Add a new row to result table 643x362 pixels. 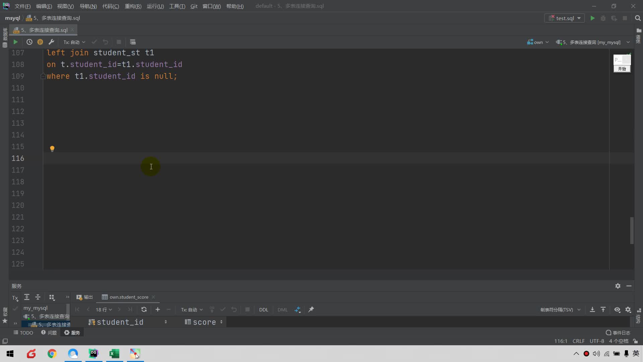pos(158,309)
